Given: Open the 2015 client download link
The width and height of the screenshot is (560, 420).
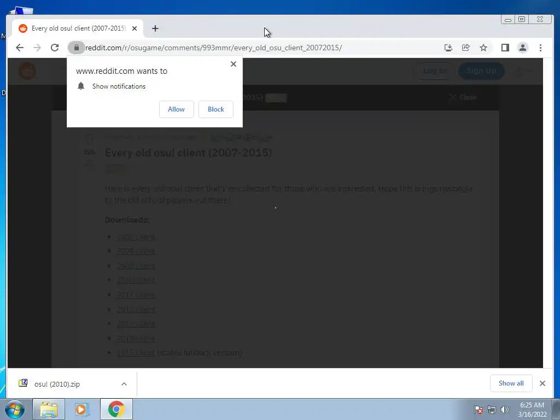Looking at the screenshot, I should [x=136, y=353].
